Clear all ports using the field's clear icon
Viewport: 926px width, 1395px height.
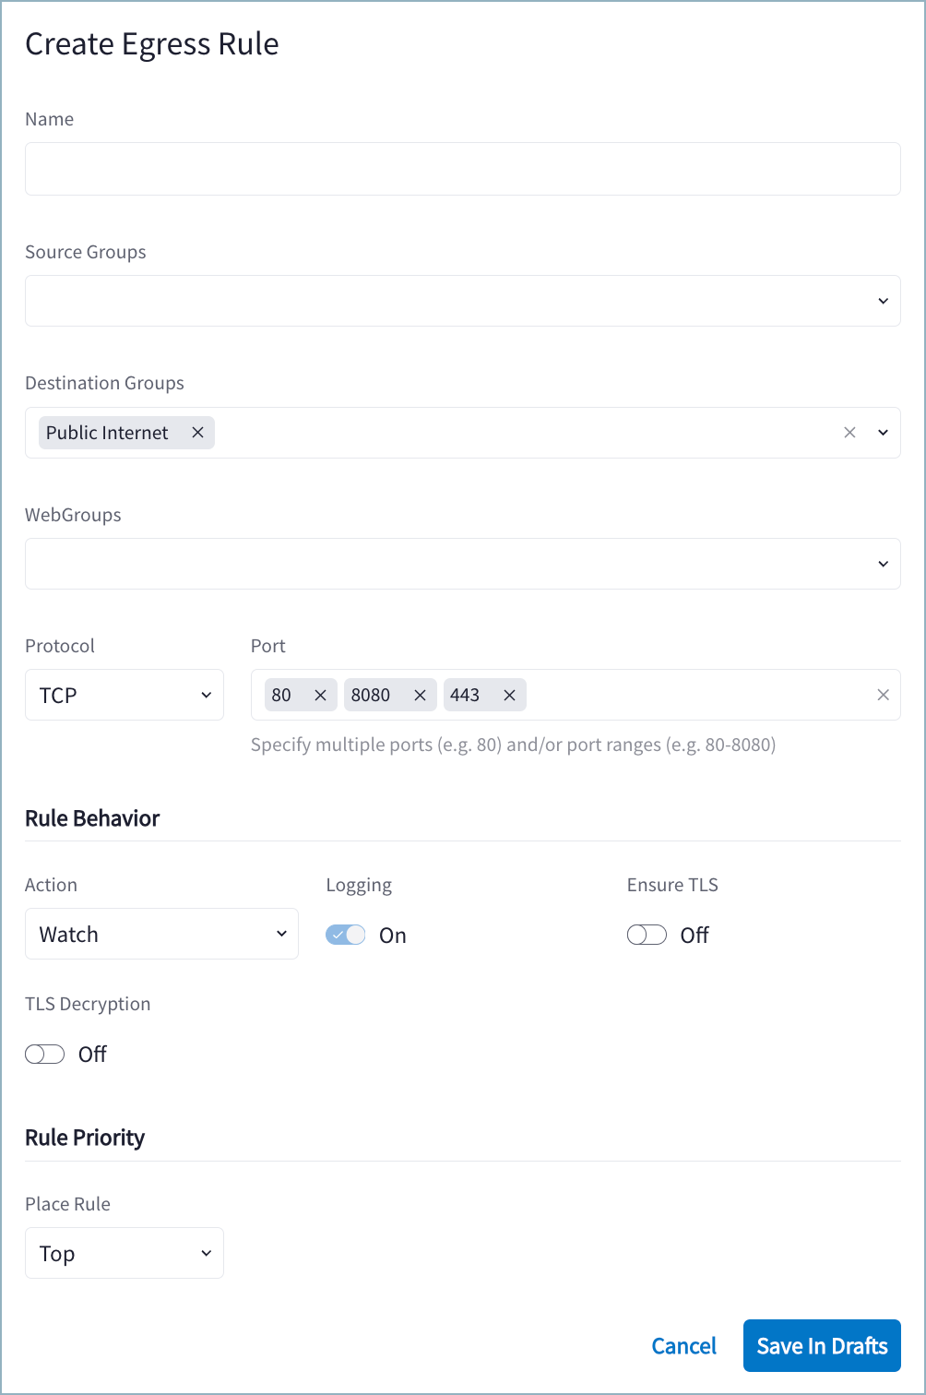(x=883, y=695)
